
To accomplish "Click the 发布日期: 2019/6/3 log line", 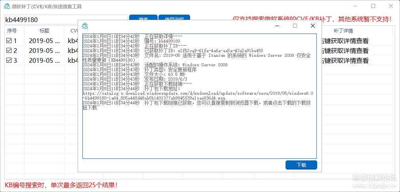I will 135,79.
